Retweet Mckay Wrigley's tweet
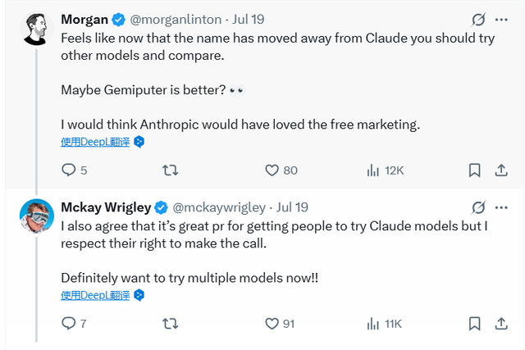The height and width of the screenshot is (350, 525). [170, 324]
